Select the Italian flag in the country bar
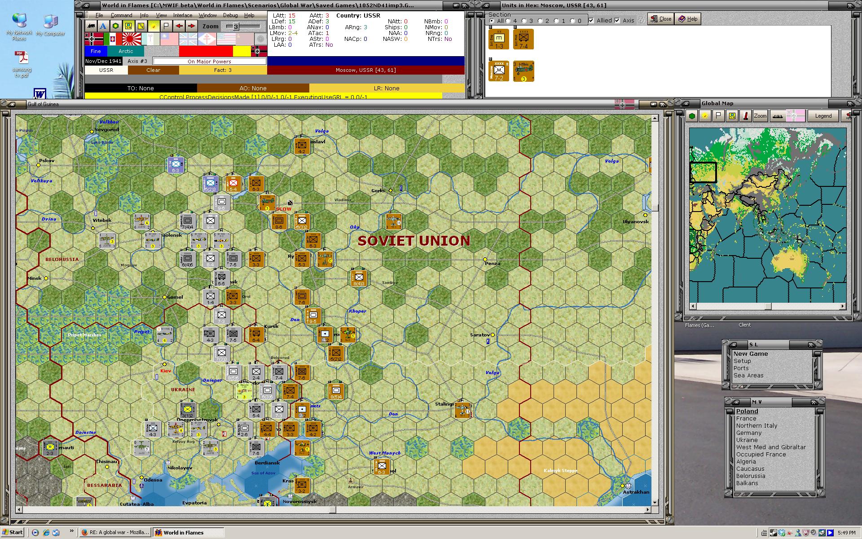The height and width of the screenshot is (539, 862). click(x=113, y=39)
